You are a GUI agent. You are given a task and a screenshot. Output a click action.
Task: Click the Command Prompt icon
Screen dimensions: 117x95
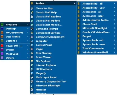(32, 29)
